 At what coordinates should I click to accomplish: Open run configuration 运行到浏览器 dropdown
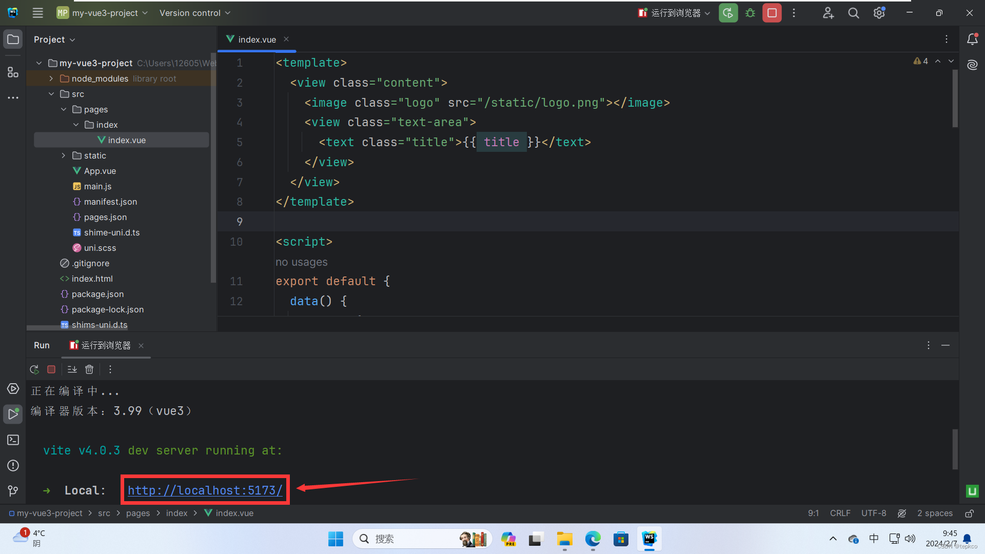674,13
